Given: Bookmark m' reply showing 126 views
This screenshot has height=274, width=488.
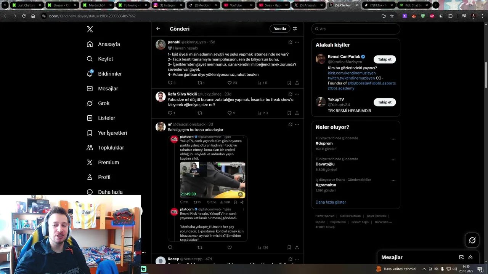Looking at the screenshot, I should click(x=289, y=247).
